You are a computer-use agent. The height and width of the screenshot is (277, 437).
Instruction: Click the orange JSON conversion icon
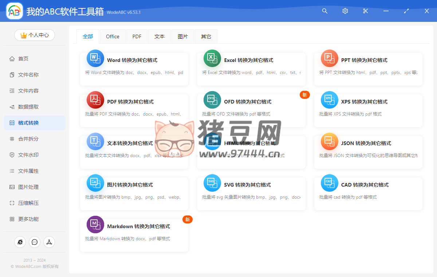330,141
